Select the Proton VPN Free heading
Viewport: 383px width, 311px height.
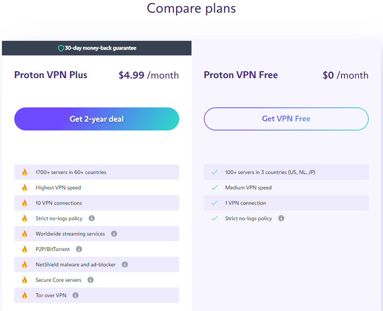point(240,75)
